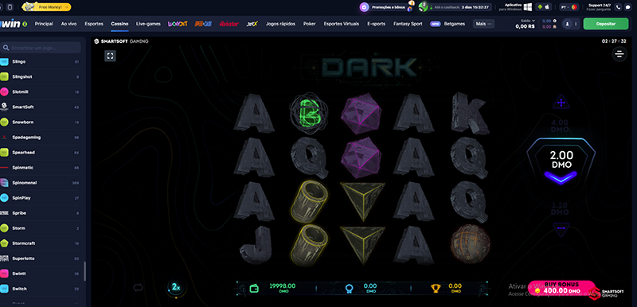Select SpinPlay provider
637x307 pixels.
point(41,198)
